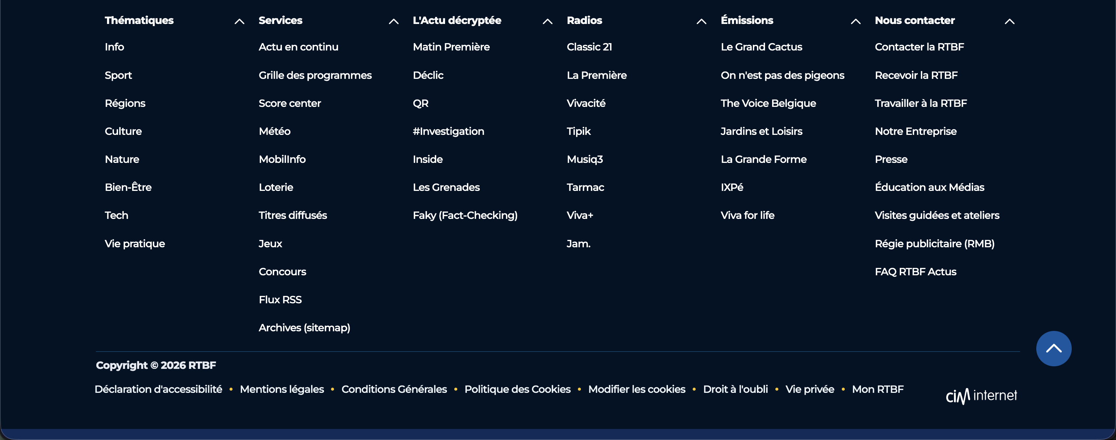
Task: Collapse the L'Actu décryptée chevron
Action: [548, 21]
